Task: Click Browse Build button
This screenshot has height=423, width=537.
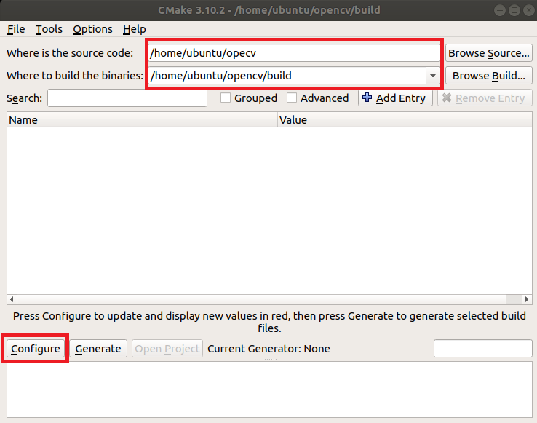Action: [489, 76]
